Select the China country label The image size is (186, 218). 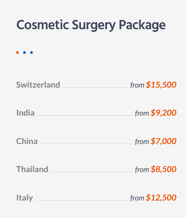pos(27,141)
